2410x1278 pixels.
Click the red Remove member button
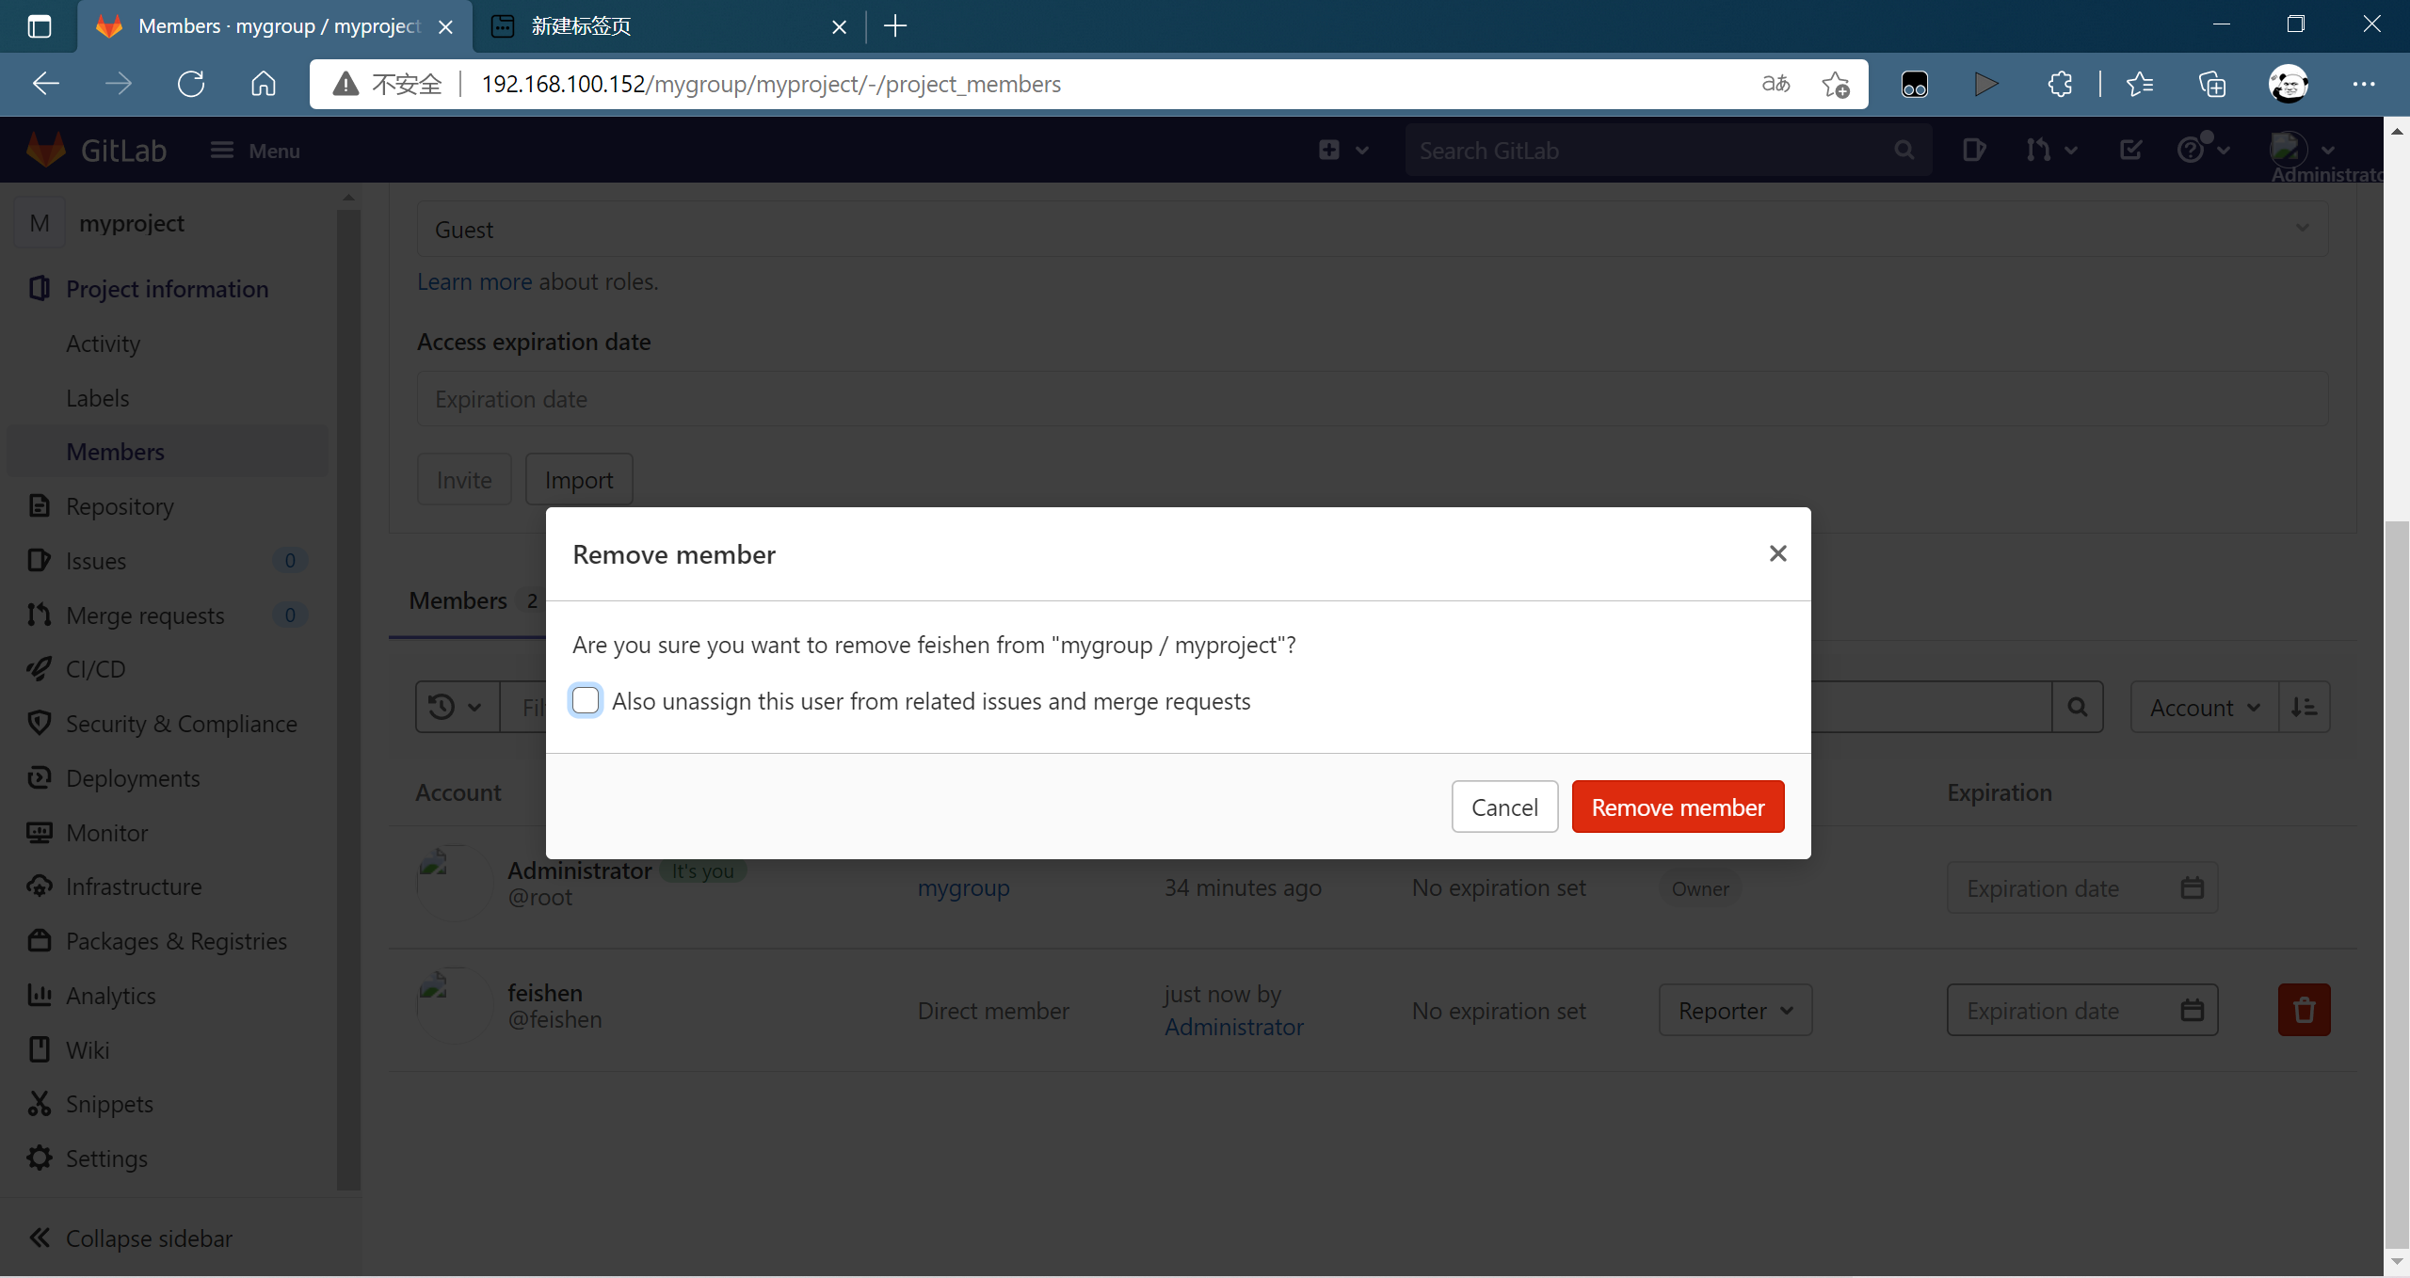(x=1678, y=807)
